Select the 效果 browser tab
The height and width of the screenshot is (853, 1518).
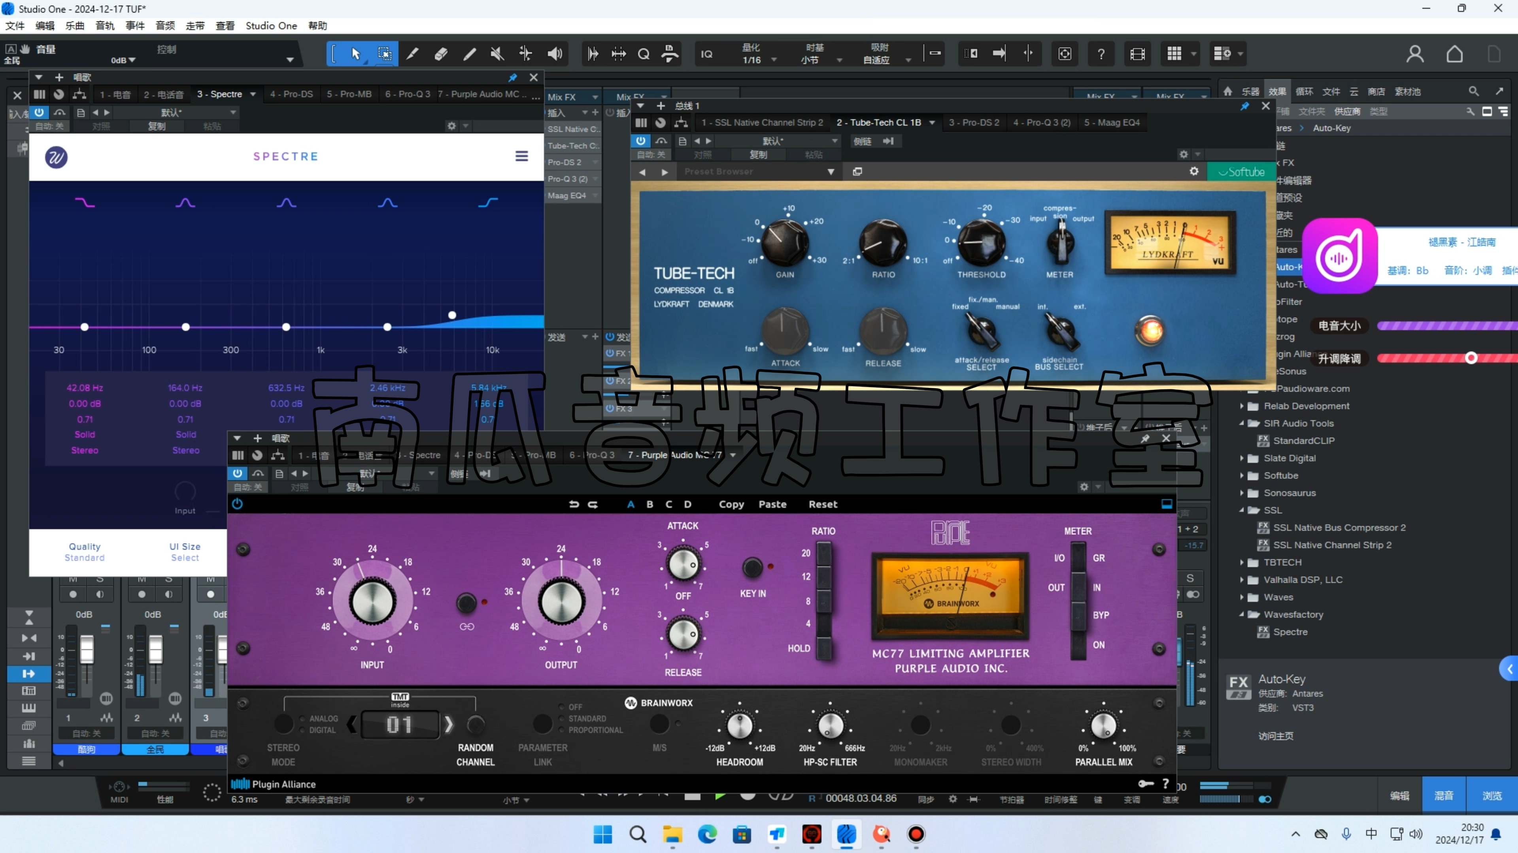tap(1277, 91)
